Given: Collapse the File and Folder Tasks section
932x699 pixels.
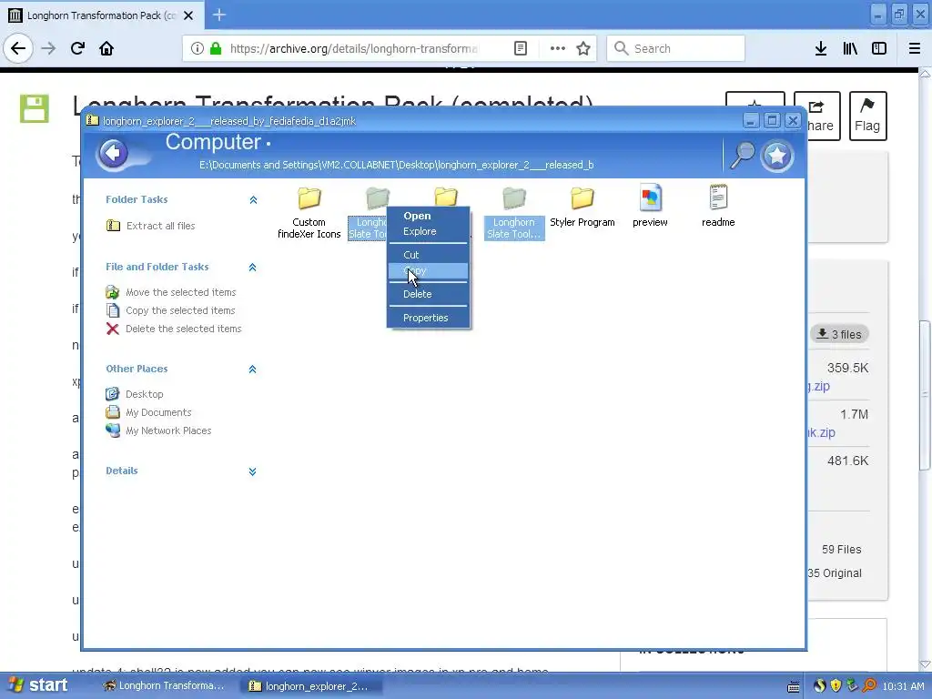Looking at the screenshot, I should point(253,268).
